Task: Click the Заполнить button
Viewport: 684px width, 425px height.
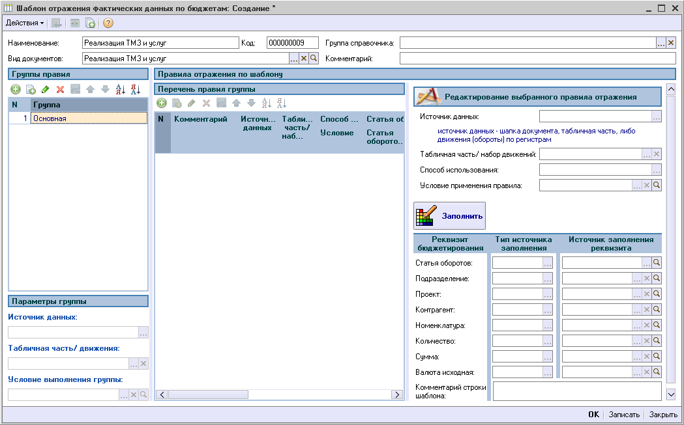Action: (450, 216)
